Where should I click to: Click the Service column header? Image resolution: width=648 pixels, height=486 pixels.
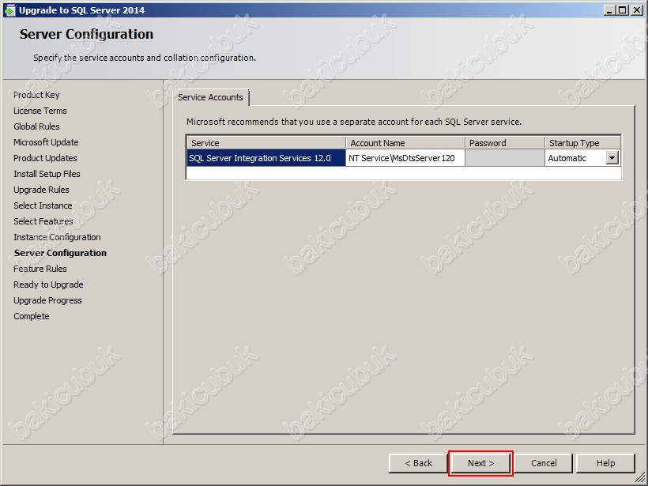[266, 143]
